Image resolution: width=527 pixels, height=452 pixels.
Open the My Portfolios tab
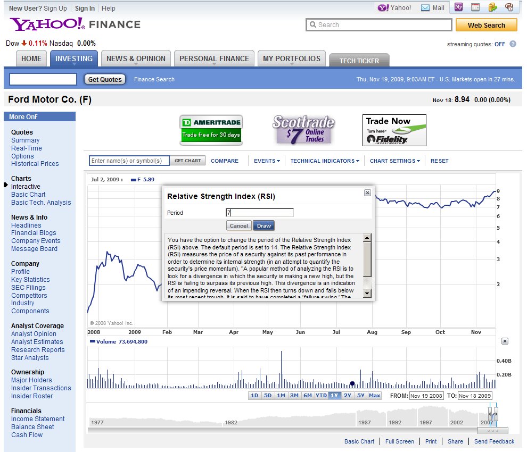[291, 59]
